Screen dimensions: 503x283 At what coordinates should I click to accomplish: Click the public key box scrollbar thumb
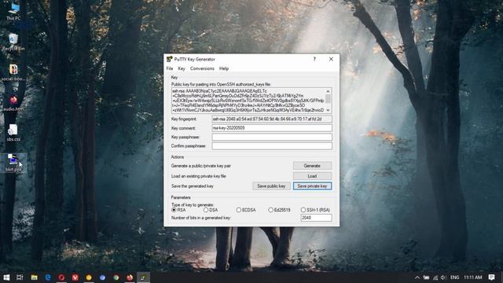pos(328,98)
